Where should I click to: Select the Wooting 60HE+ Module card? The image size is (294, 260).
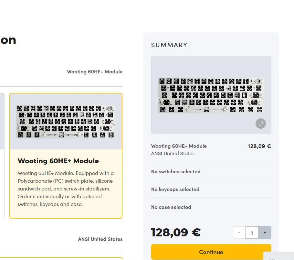[66, 156]
